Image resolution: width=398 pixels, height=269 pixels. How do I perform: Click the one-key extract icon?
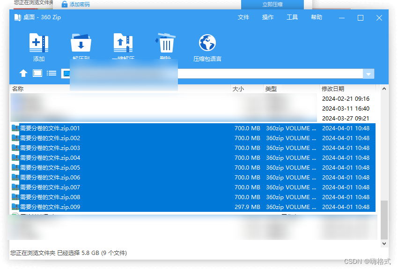tap(123, 43)
